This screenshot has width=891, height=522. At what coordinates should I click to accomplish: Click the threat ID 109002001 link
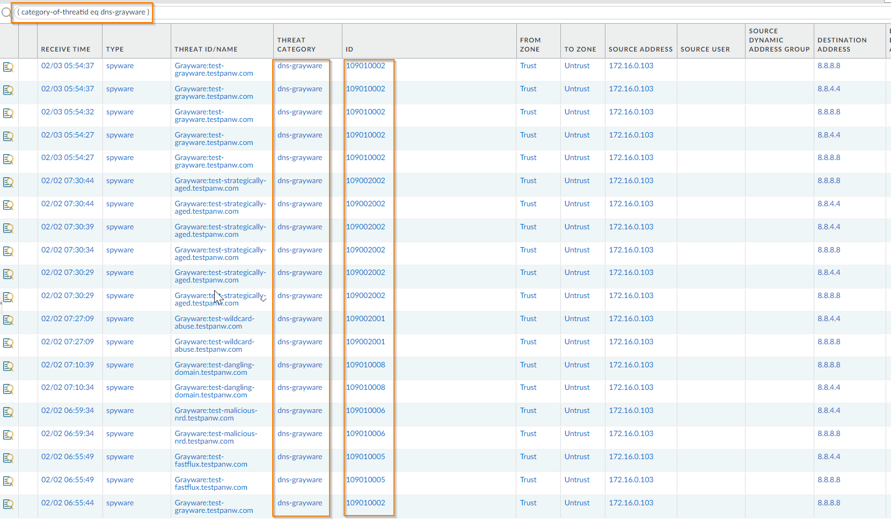pos(366,318)
